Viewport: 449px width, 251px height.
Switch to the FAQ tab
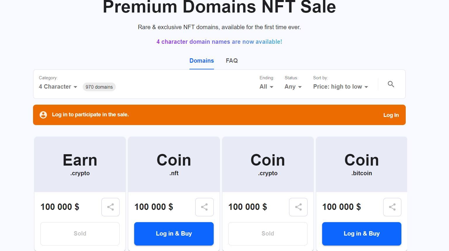(x=232, y=61)
